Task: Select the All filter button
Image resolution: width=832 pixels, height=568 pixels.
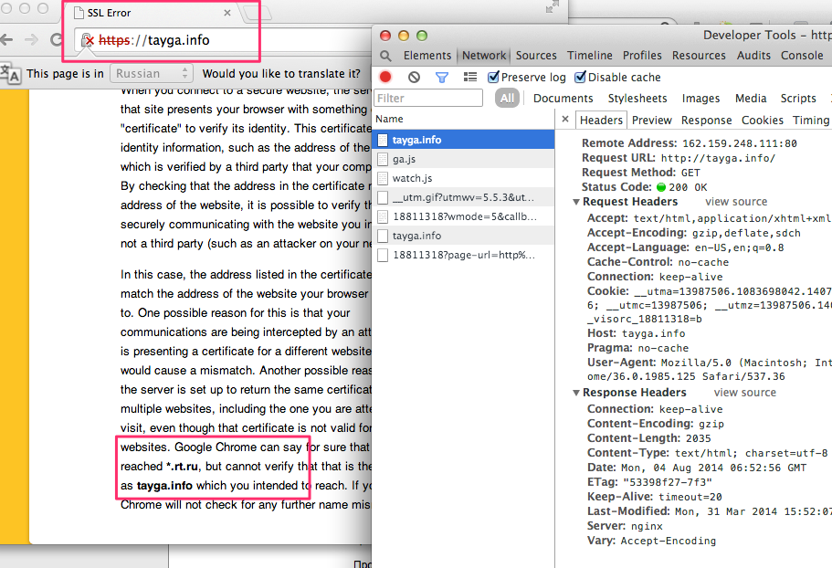Action: coord(507,98)
